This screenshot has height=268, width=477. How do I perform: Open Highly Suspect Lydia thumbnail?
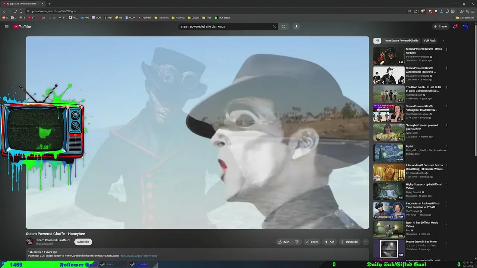click(x=389, y=191)
